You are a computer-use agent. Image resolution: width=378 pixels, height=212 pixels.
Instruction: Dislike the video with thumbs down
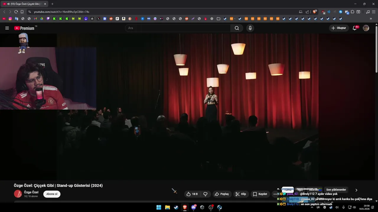tap(206, 194)
